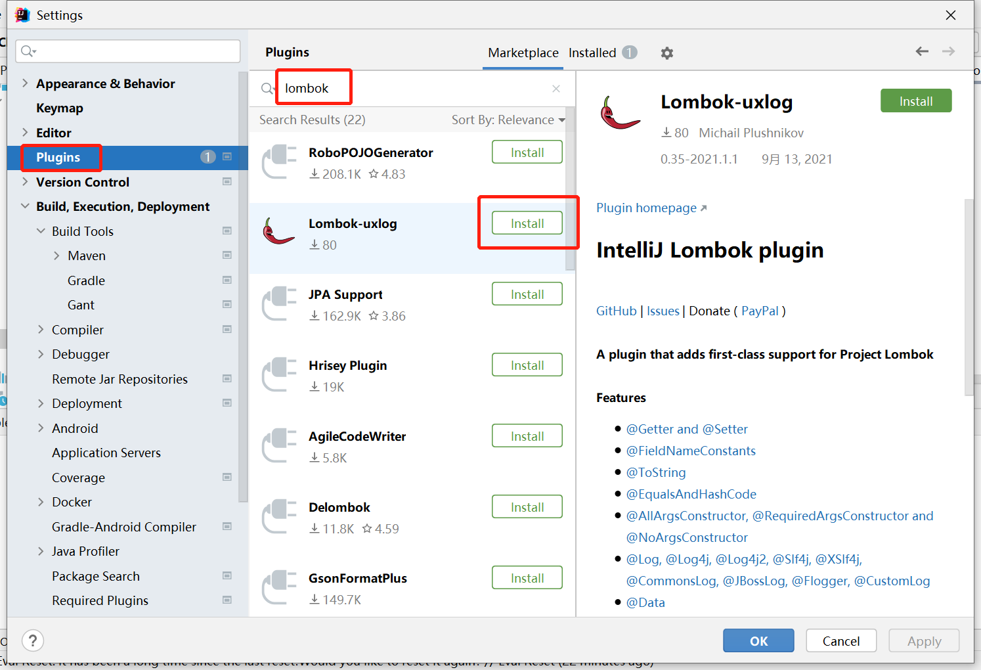
Task: Expand the Maven tree node
Action: (x=57, y=256)
